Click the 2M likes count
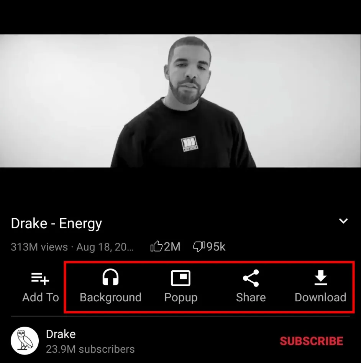 click(172, 247)
